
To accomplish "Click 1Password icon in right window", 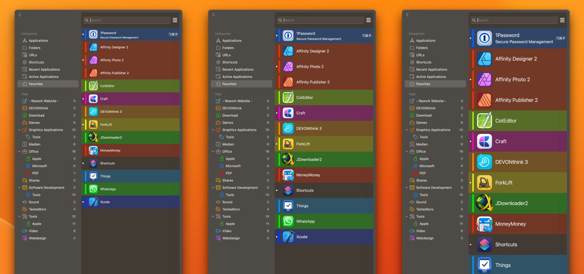I will [x=485, y=38].
